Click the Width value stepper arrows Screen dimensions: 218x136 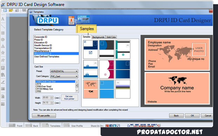pos(52,98)
